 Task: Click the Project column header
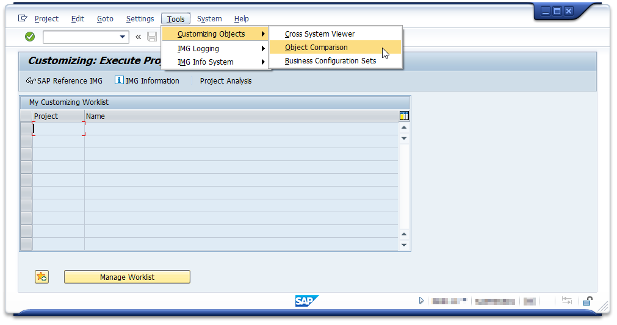click(x=59, y=116)
